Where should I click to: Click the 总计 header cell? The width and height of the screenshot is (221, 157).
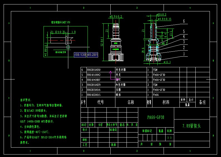tap(191, 100)
